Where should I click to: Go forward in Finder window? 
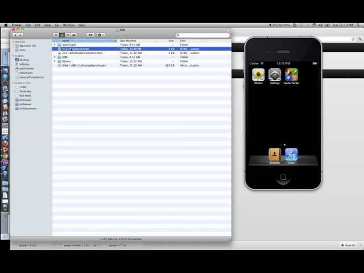(x=20, y=35)
